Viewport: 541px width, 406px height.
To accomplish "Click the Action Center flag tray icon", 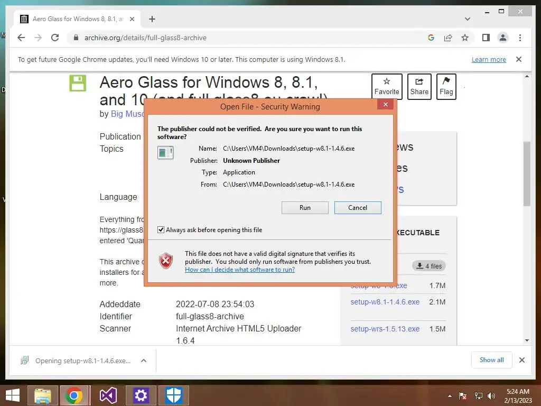I will 463,396.
